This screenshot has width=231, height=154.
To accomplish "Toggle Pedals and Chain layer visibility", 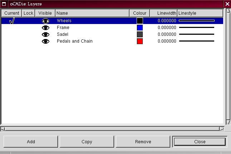I will click(45, 41).
